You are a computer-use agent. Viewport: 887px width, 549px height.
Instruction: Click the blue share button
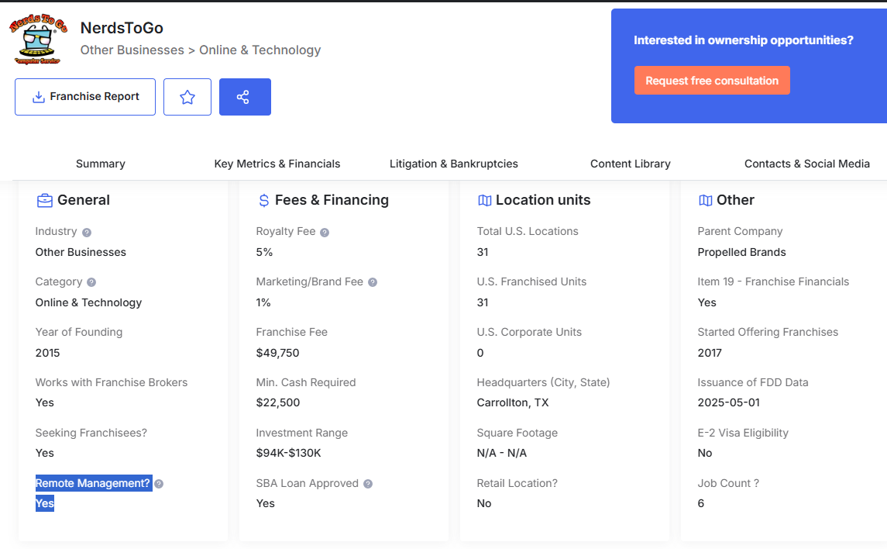pos(245,97)
